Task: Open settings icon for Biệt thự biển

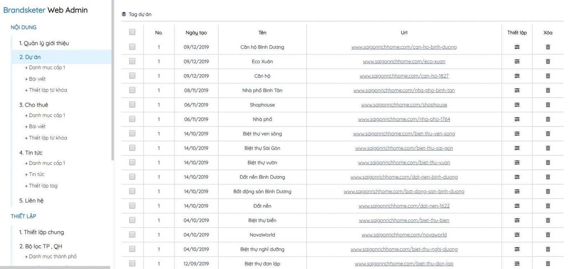Action: 517,220
